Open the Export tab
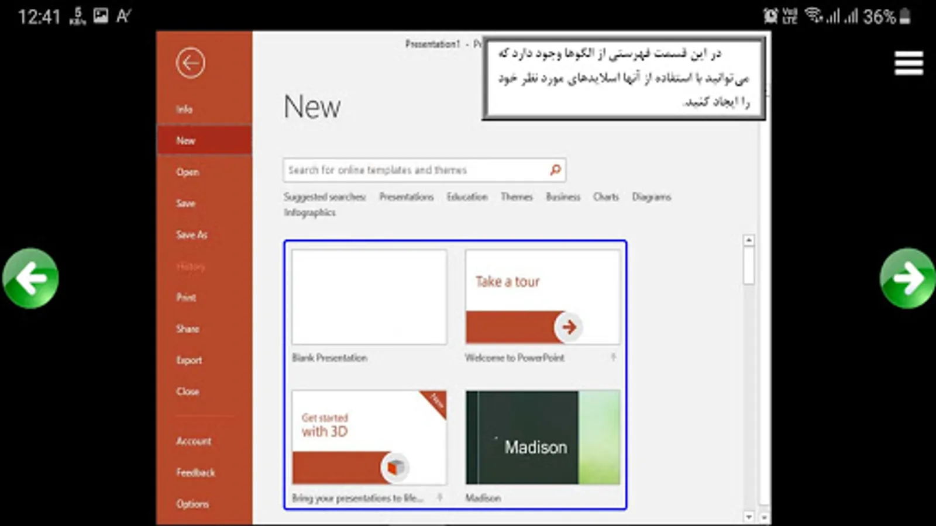 [189, 361]
